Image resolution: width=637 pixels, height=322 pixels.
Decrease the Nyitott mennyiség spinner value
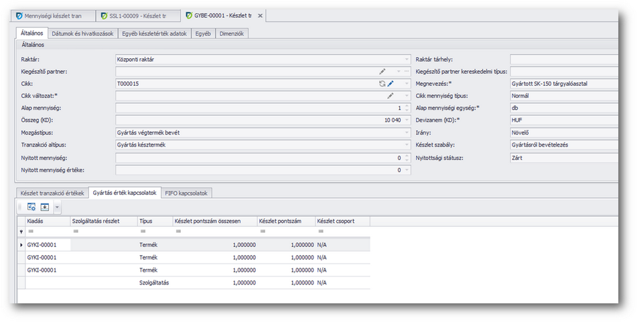click(407, 160)
